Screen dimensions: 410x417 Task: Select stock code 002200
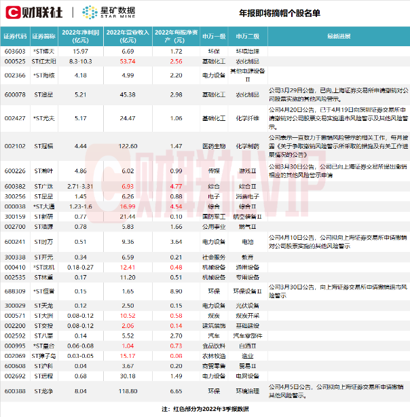[x=15, y=326]
